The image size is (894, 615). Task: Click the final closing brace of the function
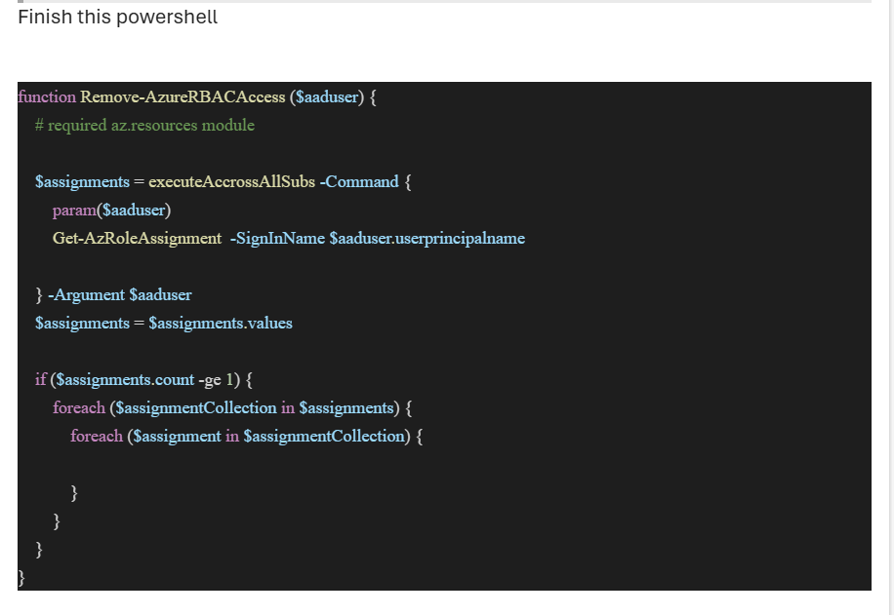(x=22, y=578)
